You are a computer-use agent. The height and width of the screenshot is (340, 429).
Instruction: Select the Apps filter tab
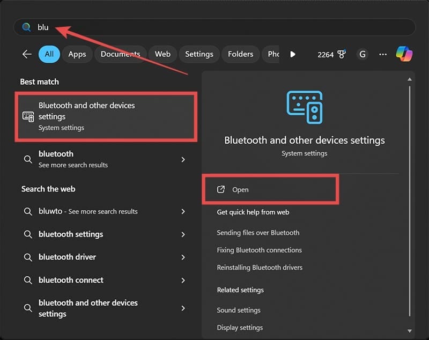77,54
